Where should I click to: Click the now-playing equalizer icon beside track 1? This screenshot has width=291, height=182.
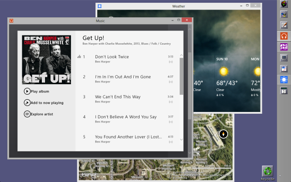click(x=79, y=56)
